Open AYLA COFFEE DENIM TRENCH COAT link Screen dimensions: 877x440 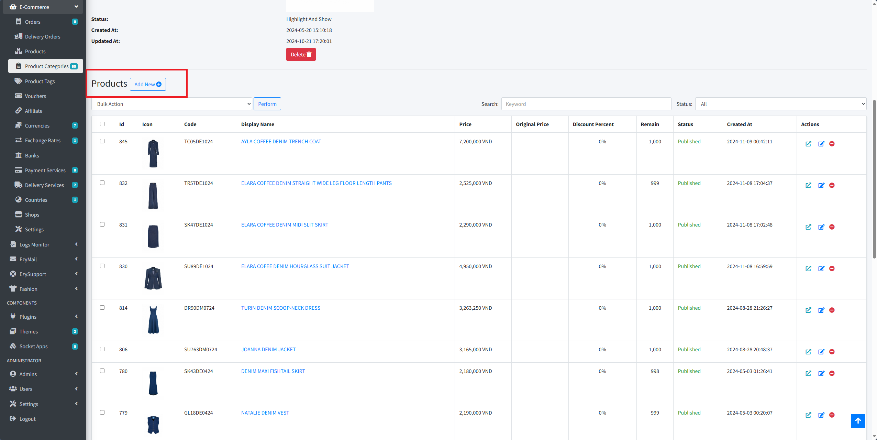(281, 141)
